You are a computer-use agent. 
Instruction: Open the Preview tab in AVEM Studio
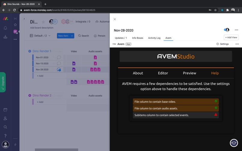point(189,73)
